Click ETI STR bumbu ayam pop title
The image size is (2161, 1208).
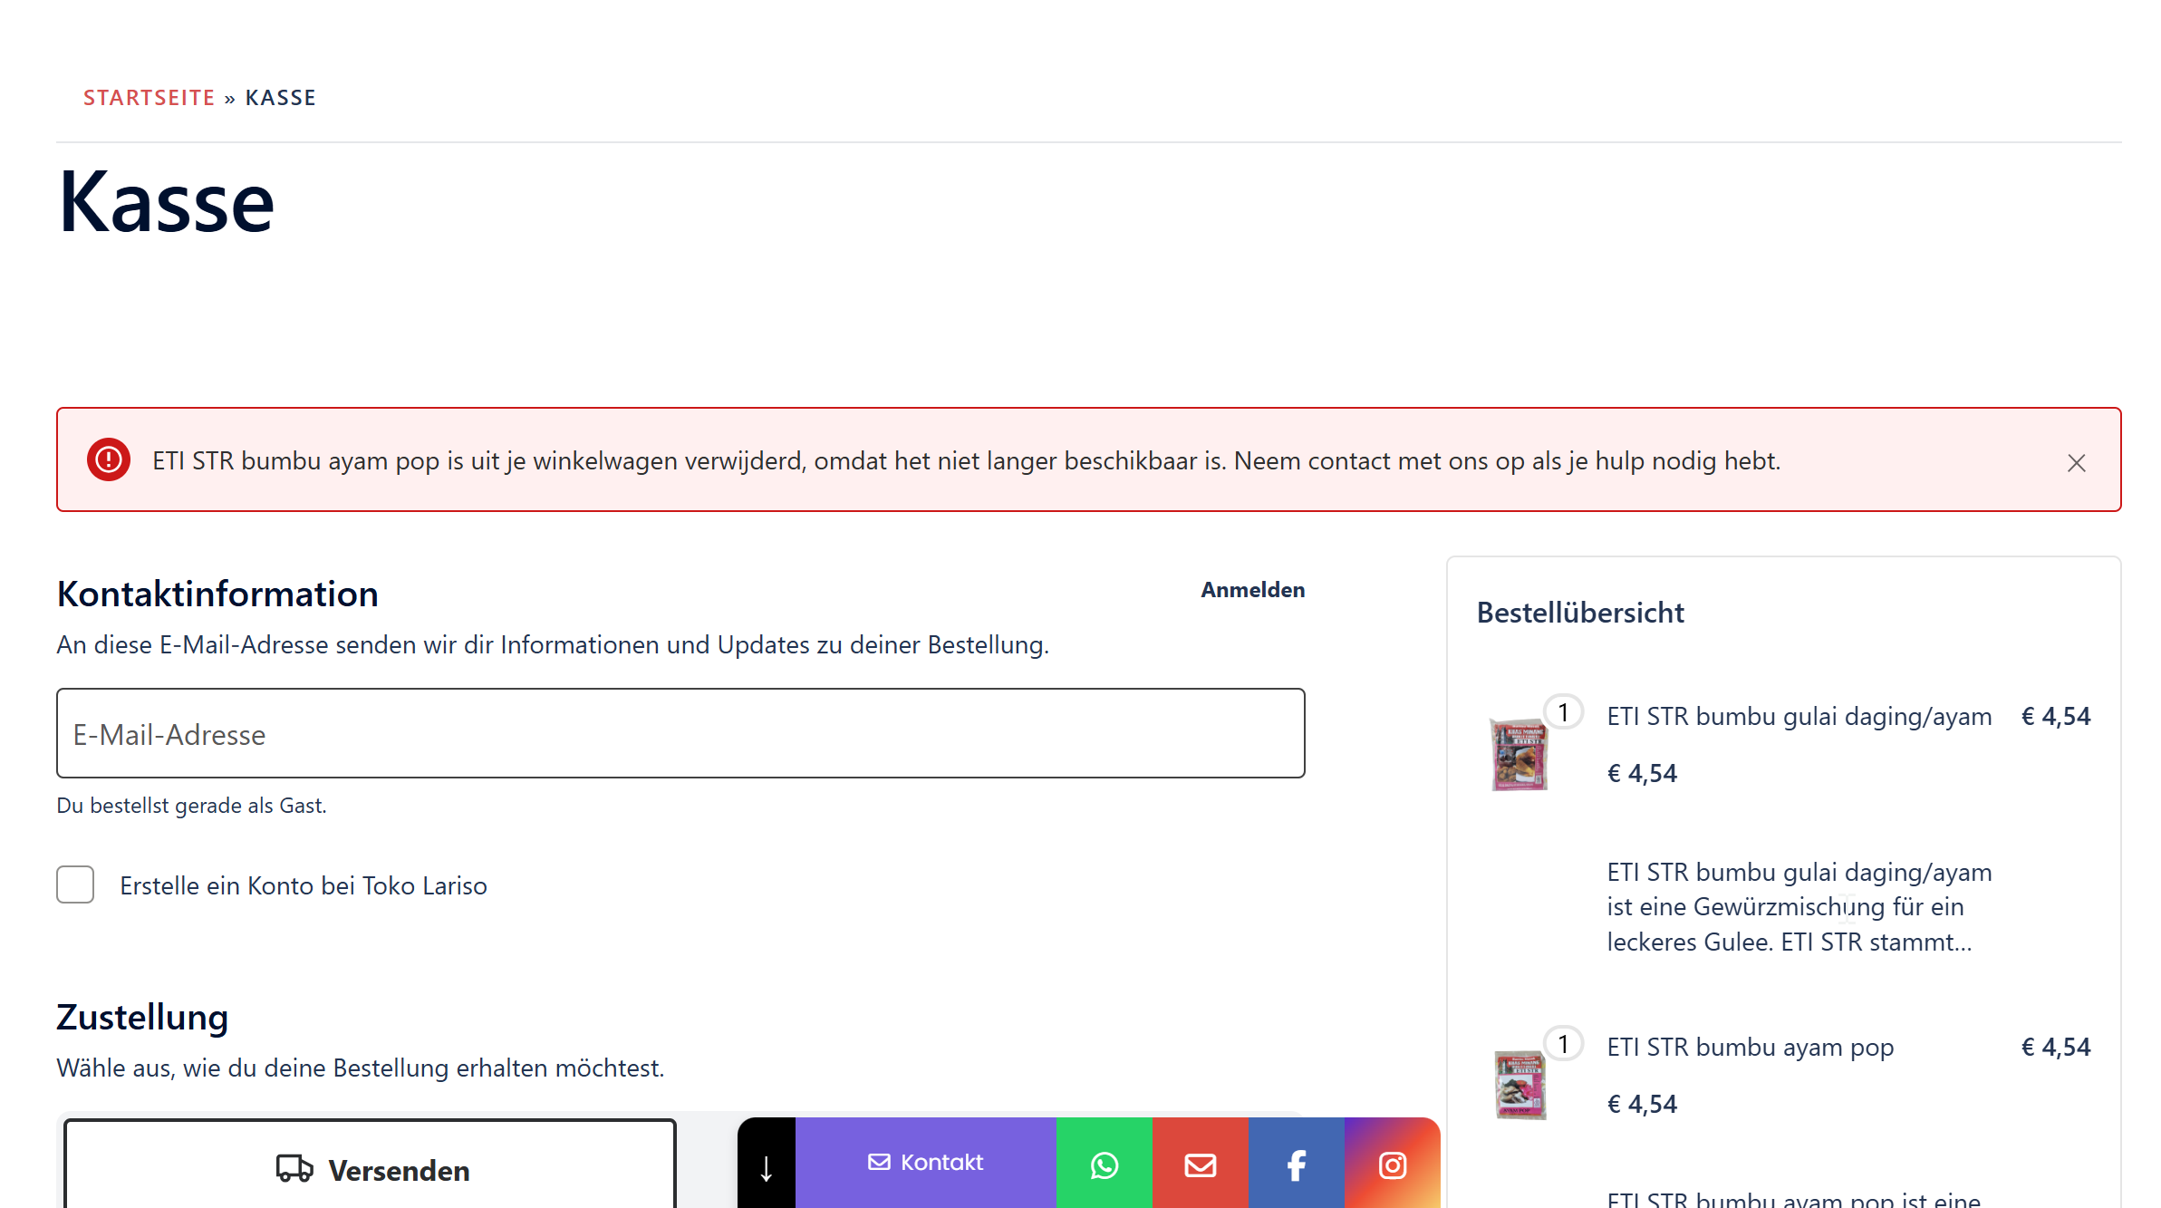tap(1750, 1048)
